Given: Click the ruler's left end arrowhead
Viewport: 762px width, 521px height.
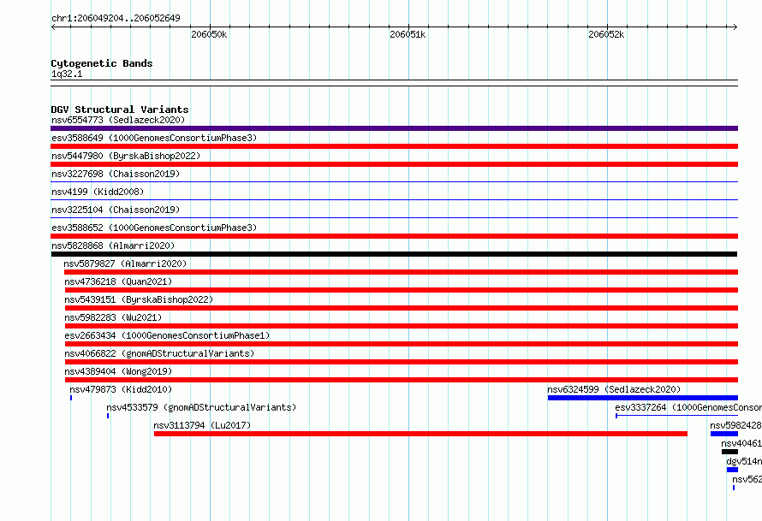Looking at the screenshot, I should tap(53, 27).
